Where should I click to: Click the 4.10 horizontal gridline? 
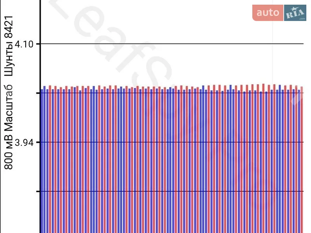tap(172, 43)
